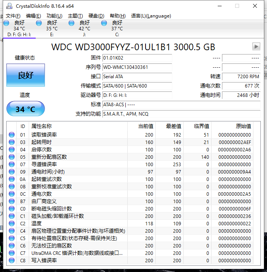Click the status orb for B7 由厂商定义
Viewport: 267px width, 272px height.
(12, 201)
